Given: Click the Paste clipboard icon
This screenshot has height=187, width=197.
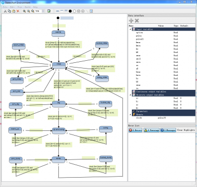Looking at the screenshot, I should click(14, 11).
